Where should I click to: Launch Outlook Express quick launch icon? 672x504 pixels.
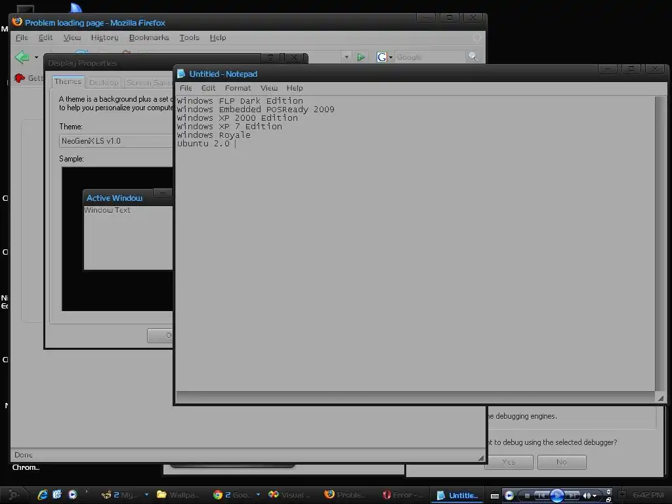tap(57, 495)
